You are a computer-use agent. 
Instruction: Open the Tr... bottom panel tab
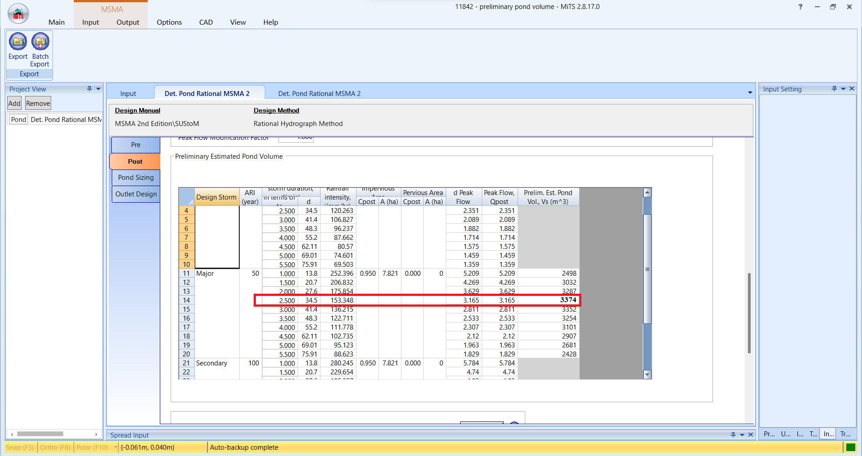[845, 434]
